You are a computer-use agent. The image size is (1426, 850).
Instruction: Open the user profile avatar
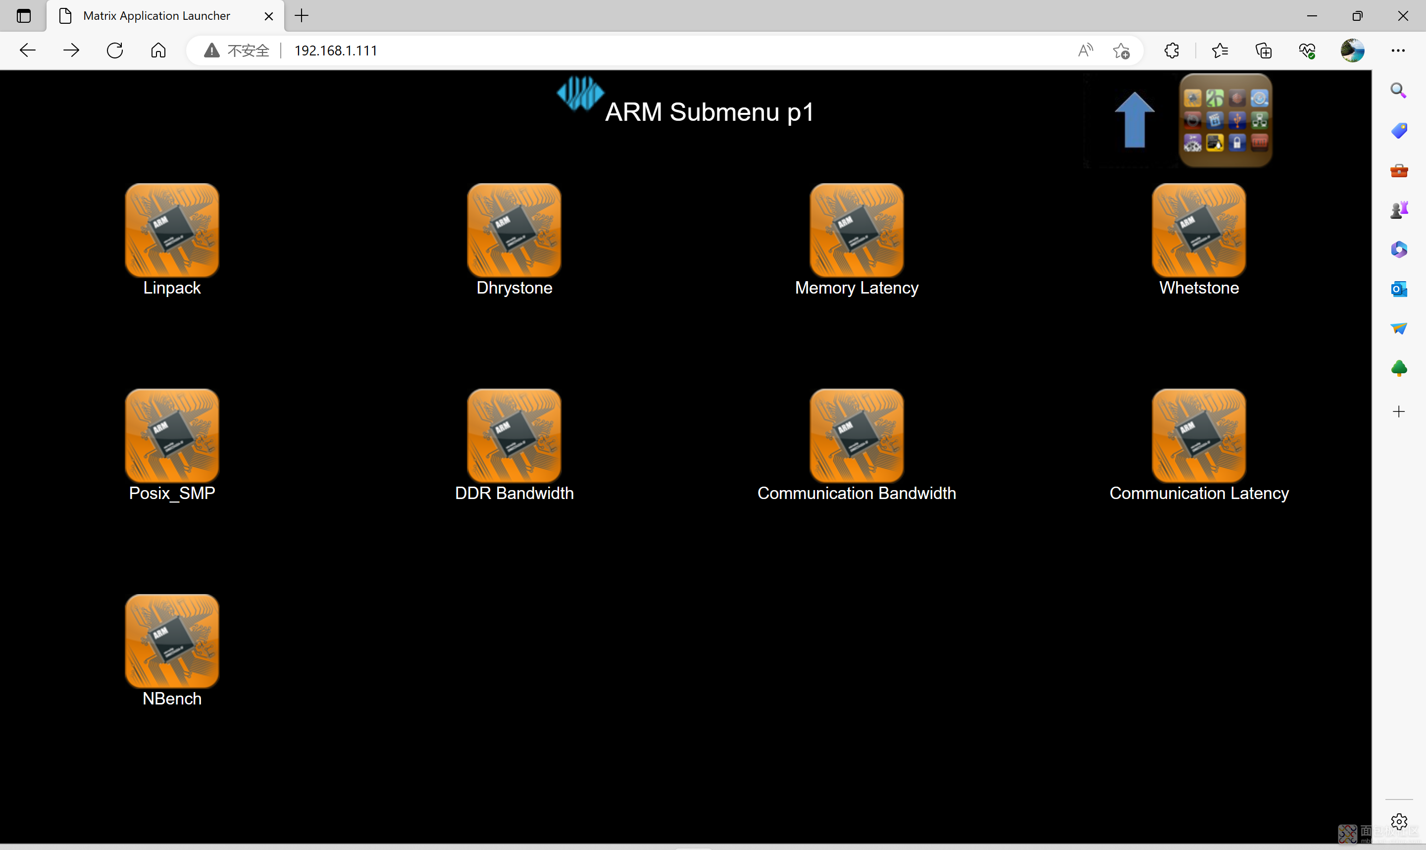click(x=1352, y=50)
